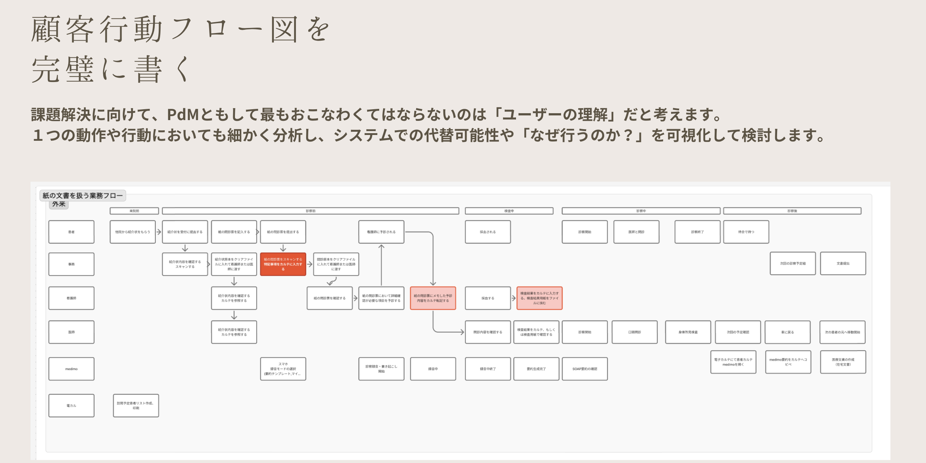Select the 事務 swimlane label
The height and width of the screenshot is (463, 926).
tap(71, 264)
